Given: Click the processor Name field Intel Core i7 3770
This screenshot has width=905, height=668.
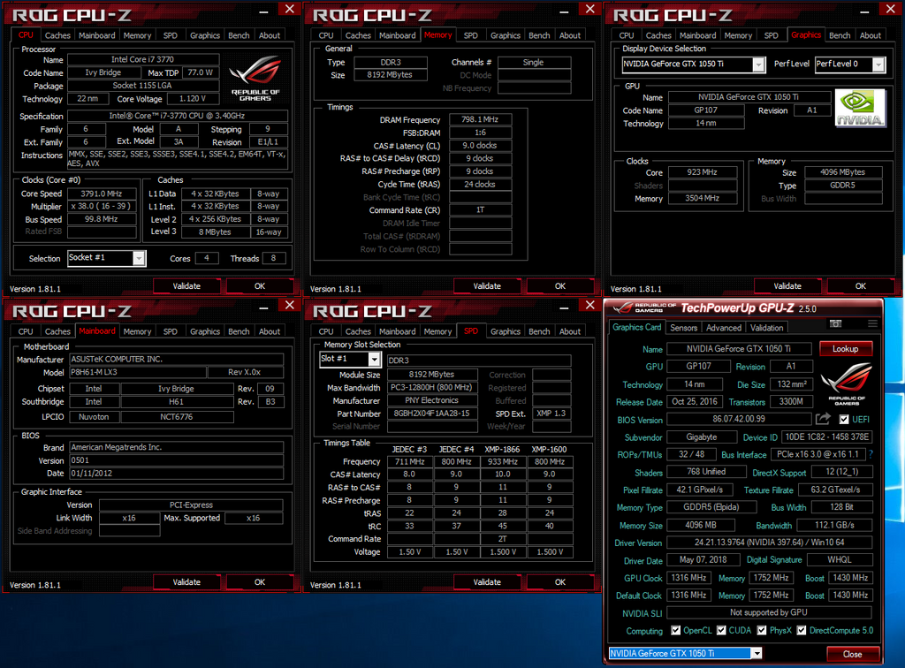Looking at the screenshot, I should click(143, 59).
